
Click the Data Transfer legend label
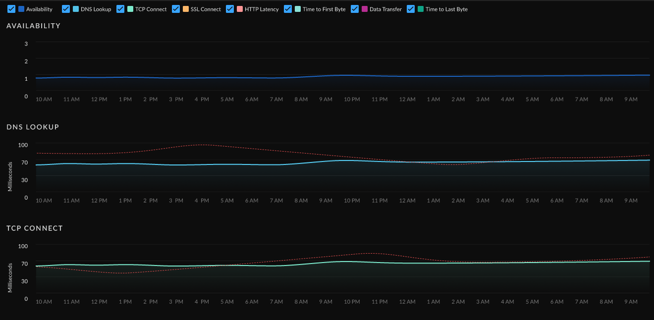point(385,9)
